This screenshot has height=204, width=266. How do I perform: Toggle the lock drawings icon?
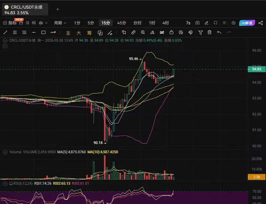tap(171, 32)
